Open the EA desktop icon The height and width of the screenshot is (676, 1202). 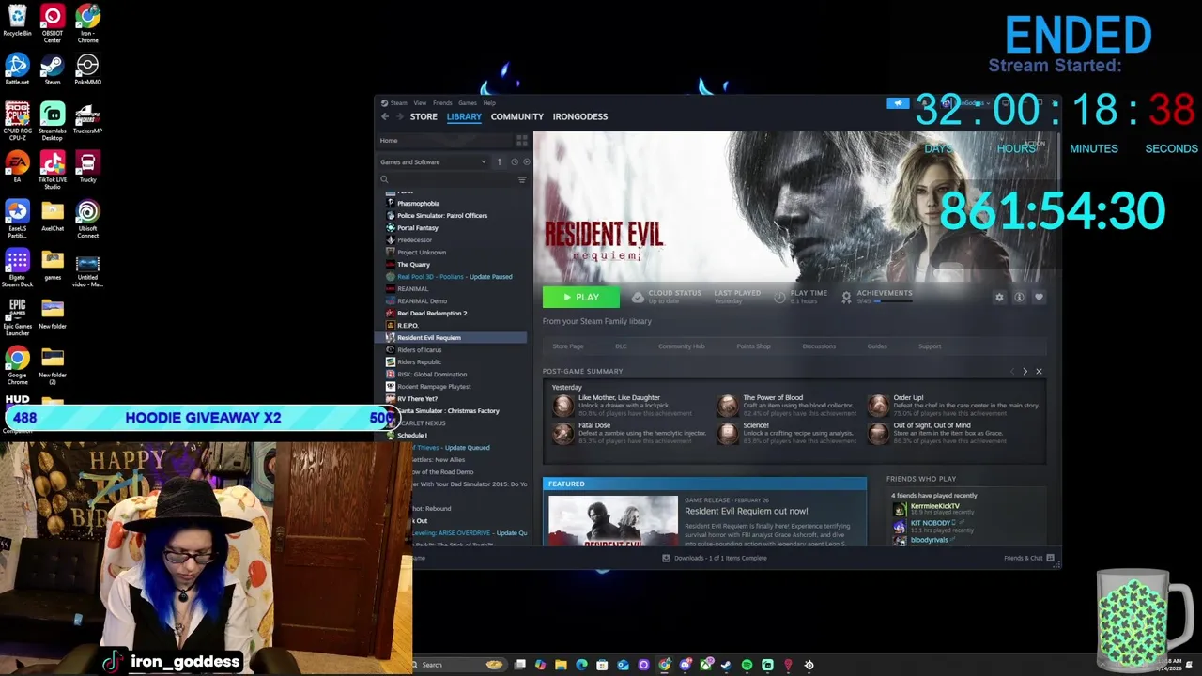[x=17, y=168]
